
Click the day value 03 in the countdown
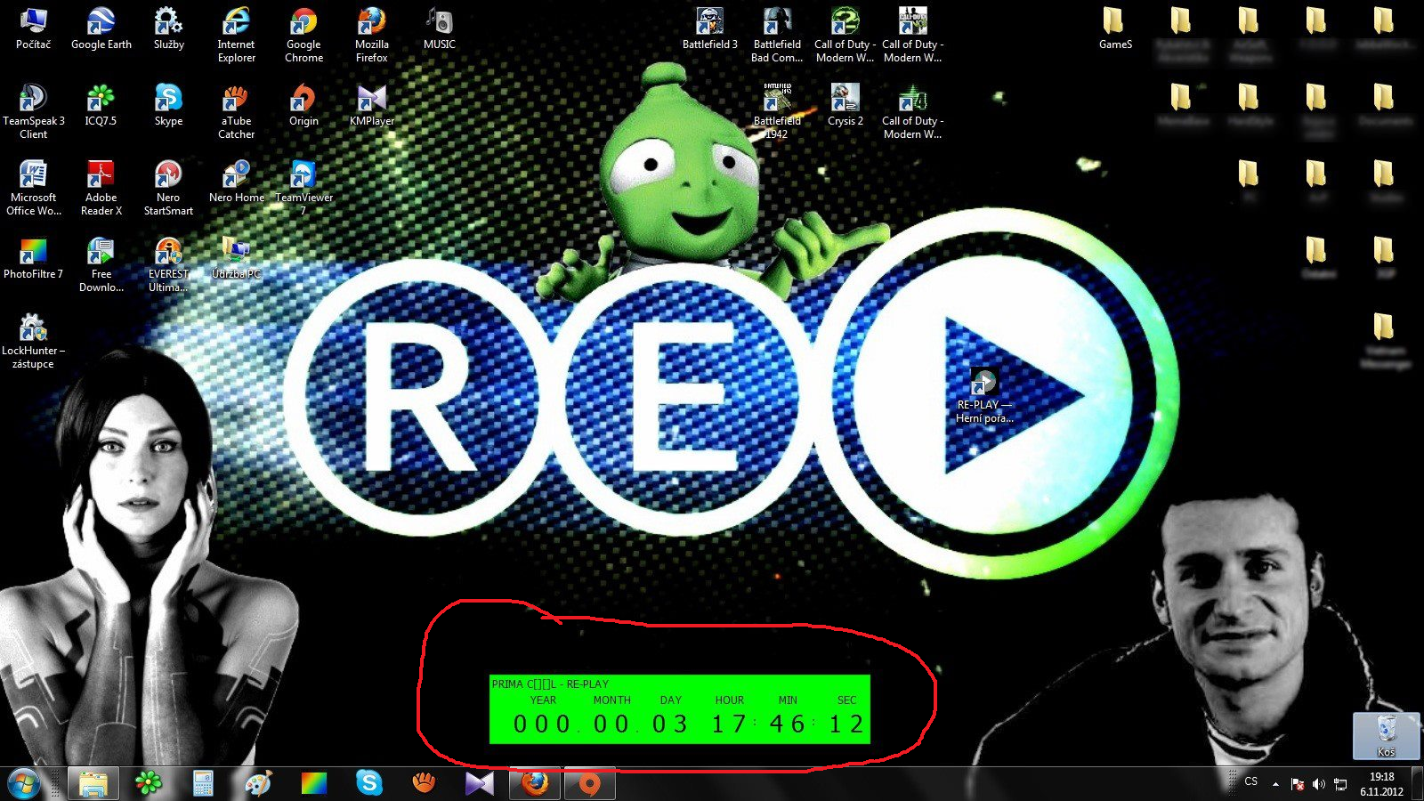(x=670, y=724)
